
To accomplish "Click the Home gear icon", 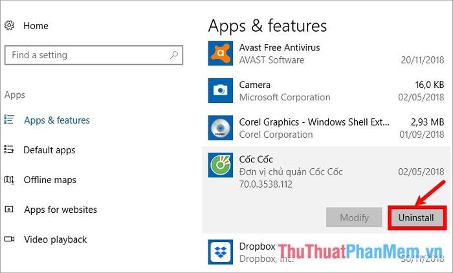I will click(x=9, y=25).
